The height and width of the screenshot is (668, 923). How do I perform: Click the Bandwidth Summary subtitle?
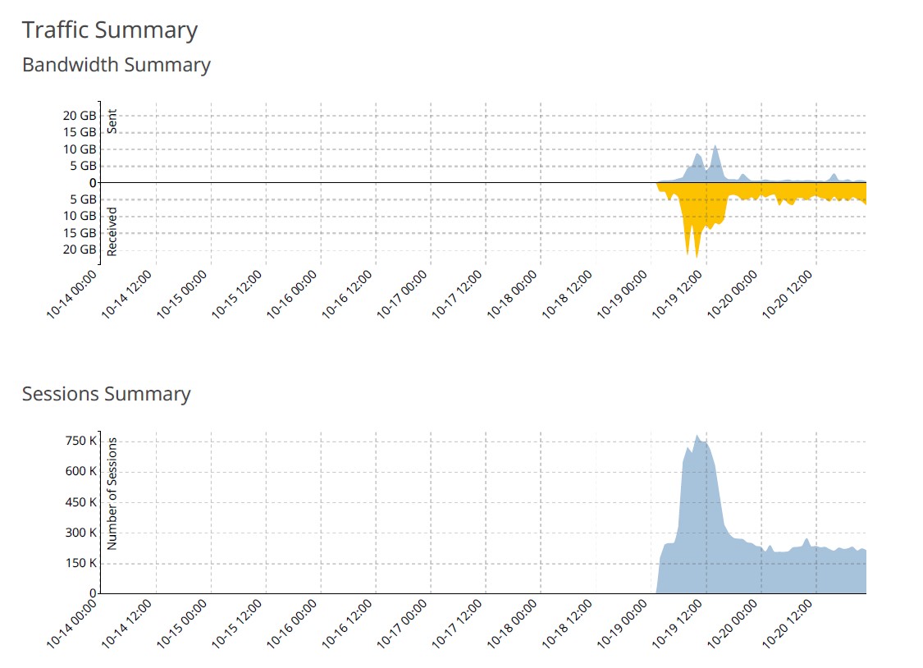click(x=117, y=65)
